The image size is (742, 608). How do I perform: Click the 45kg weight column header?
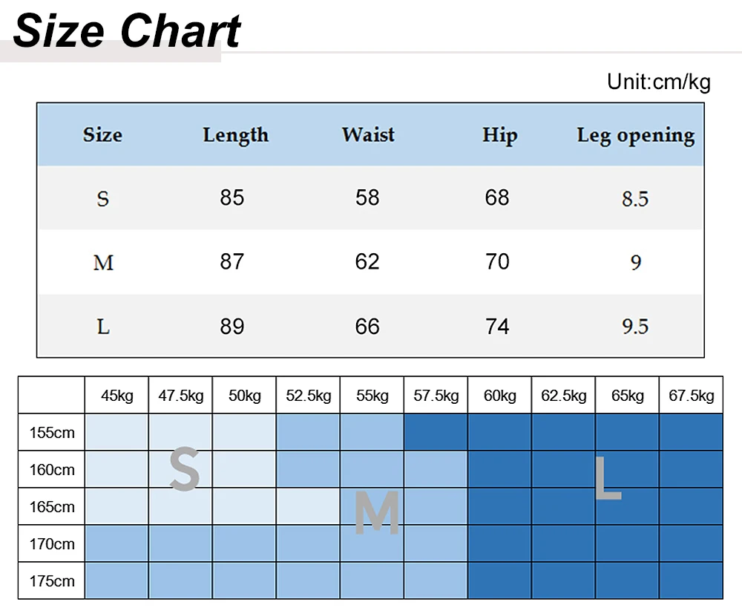pyautogui.click(x=117, y=396)
